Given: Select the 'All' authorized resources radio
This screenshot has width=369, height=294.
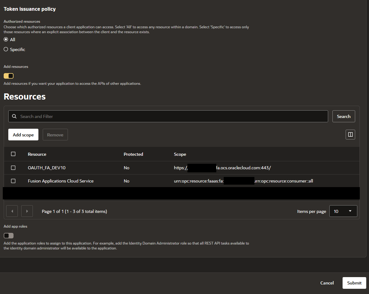Looking at the screenshot, I should point(6,40).
